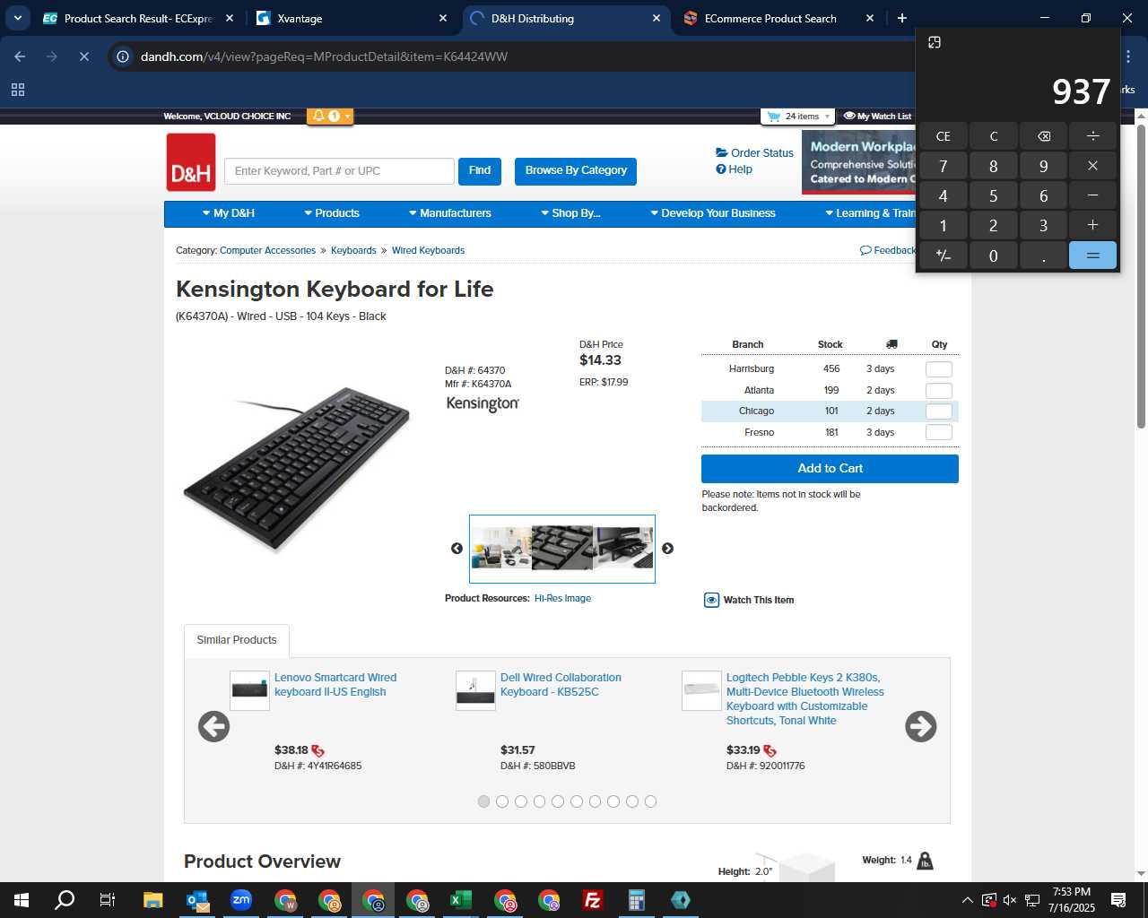Open Keyboards breadcrumb link
The image size is (1148, 918).
[x=353, y=251]
